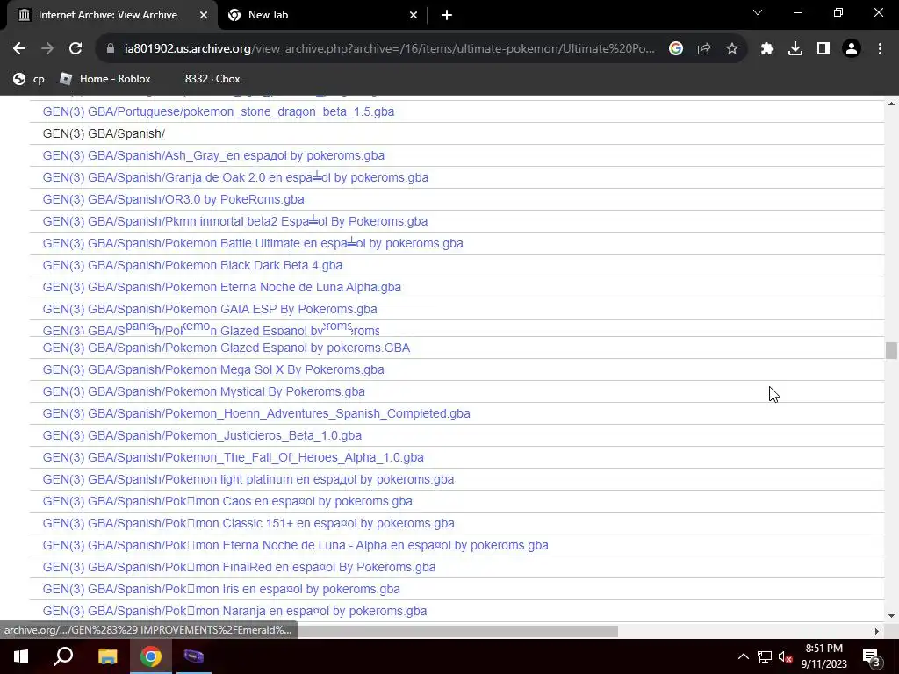
Task: Open the taskbar clock and date
Action: [x=823, y=656]
